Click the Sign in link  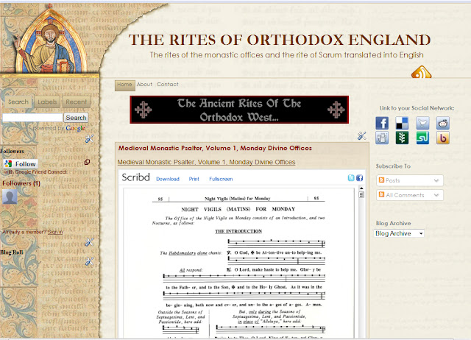tap(55, 232)
